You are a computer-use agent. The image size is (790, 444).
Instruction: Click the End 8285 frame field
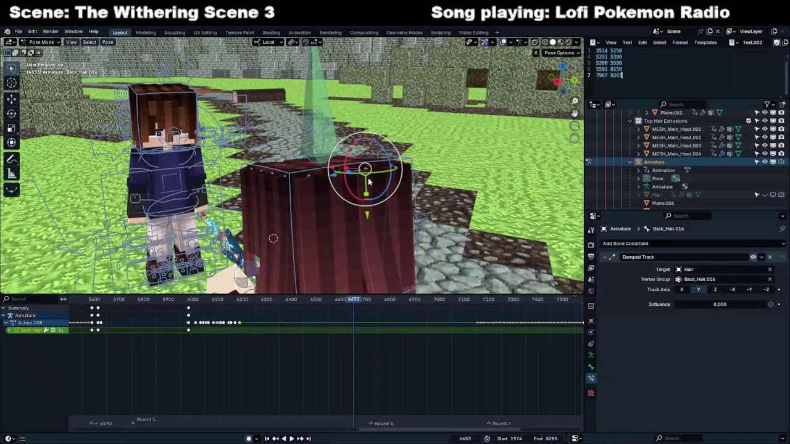[x=546, y=438]
